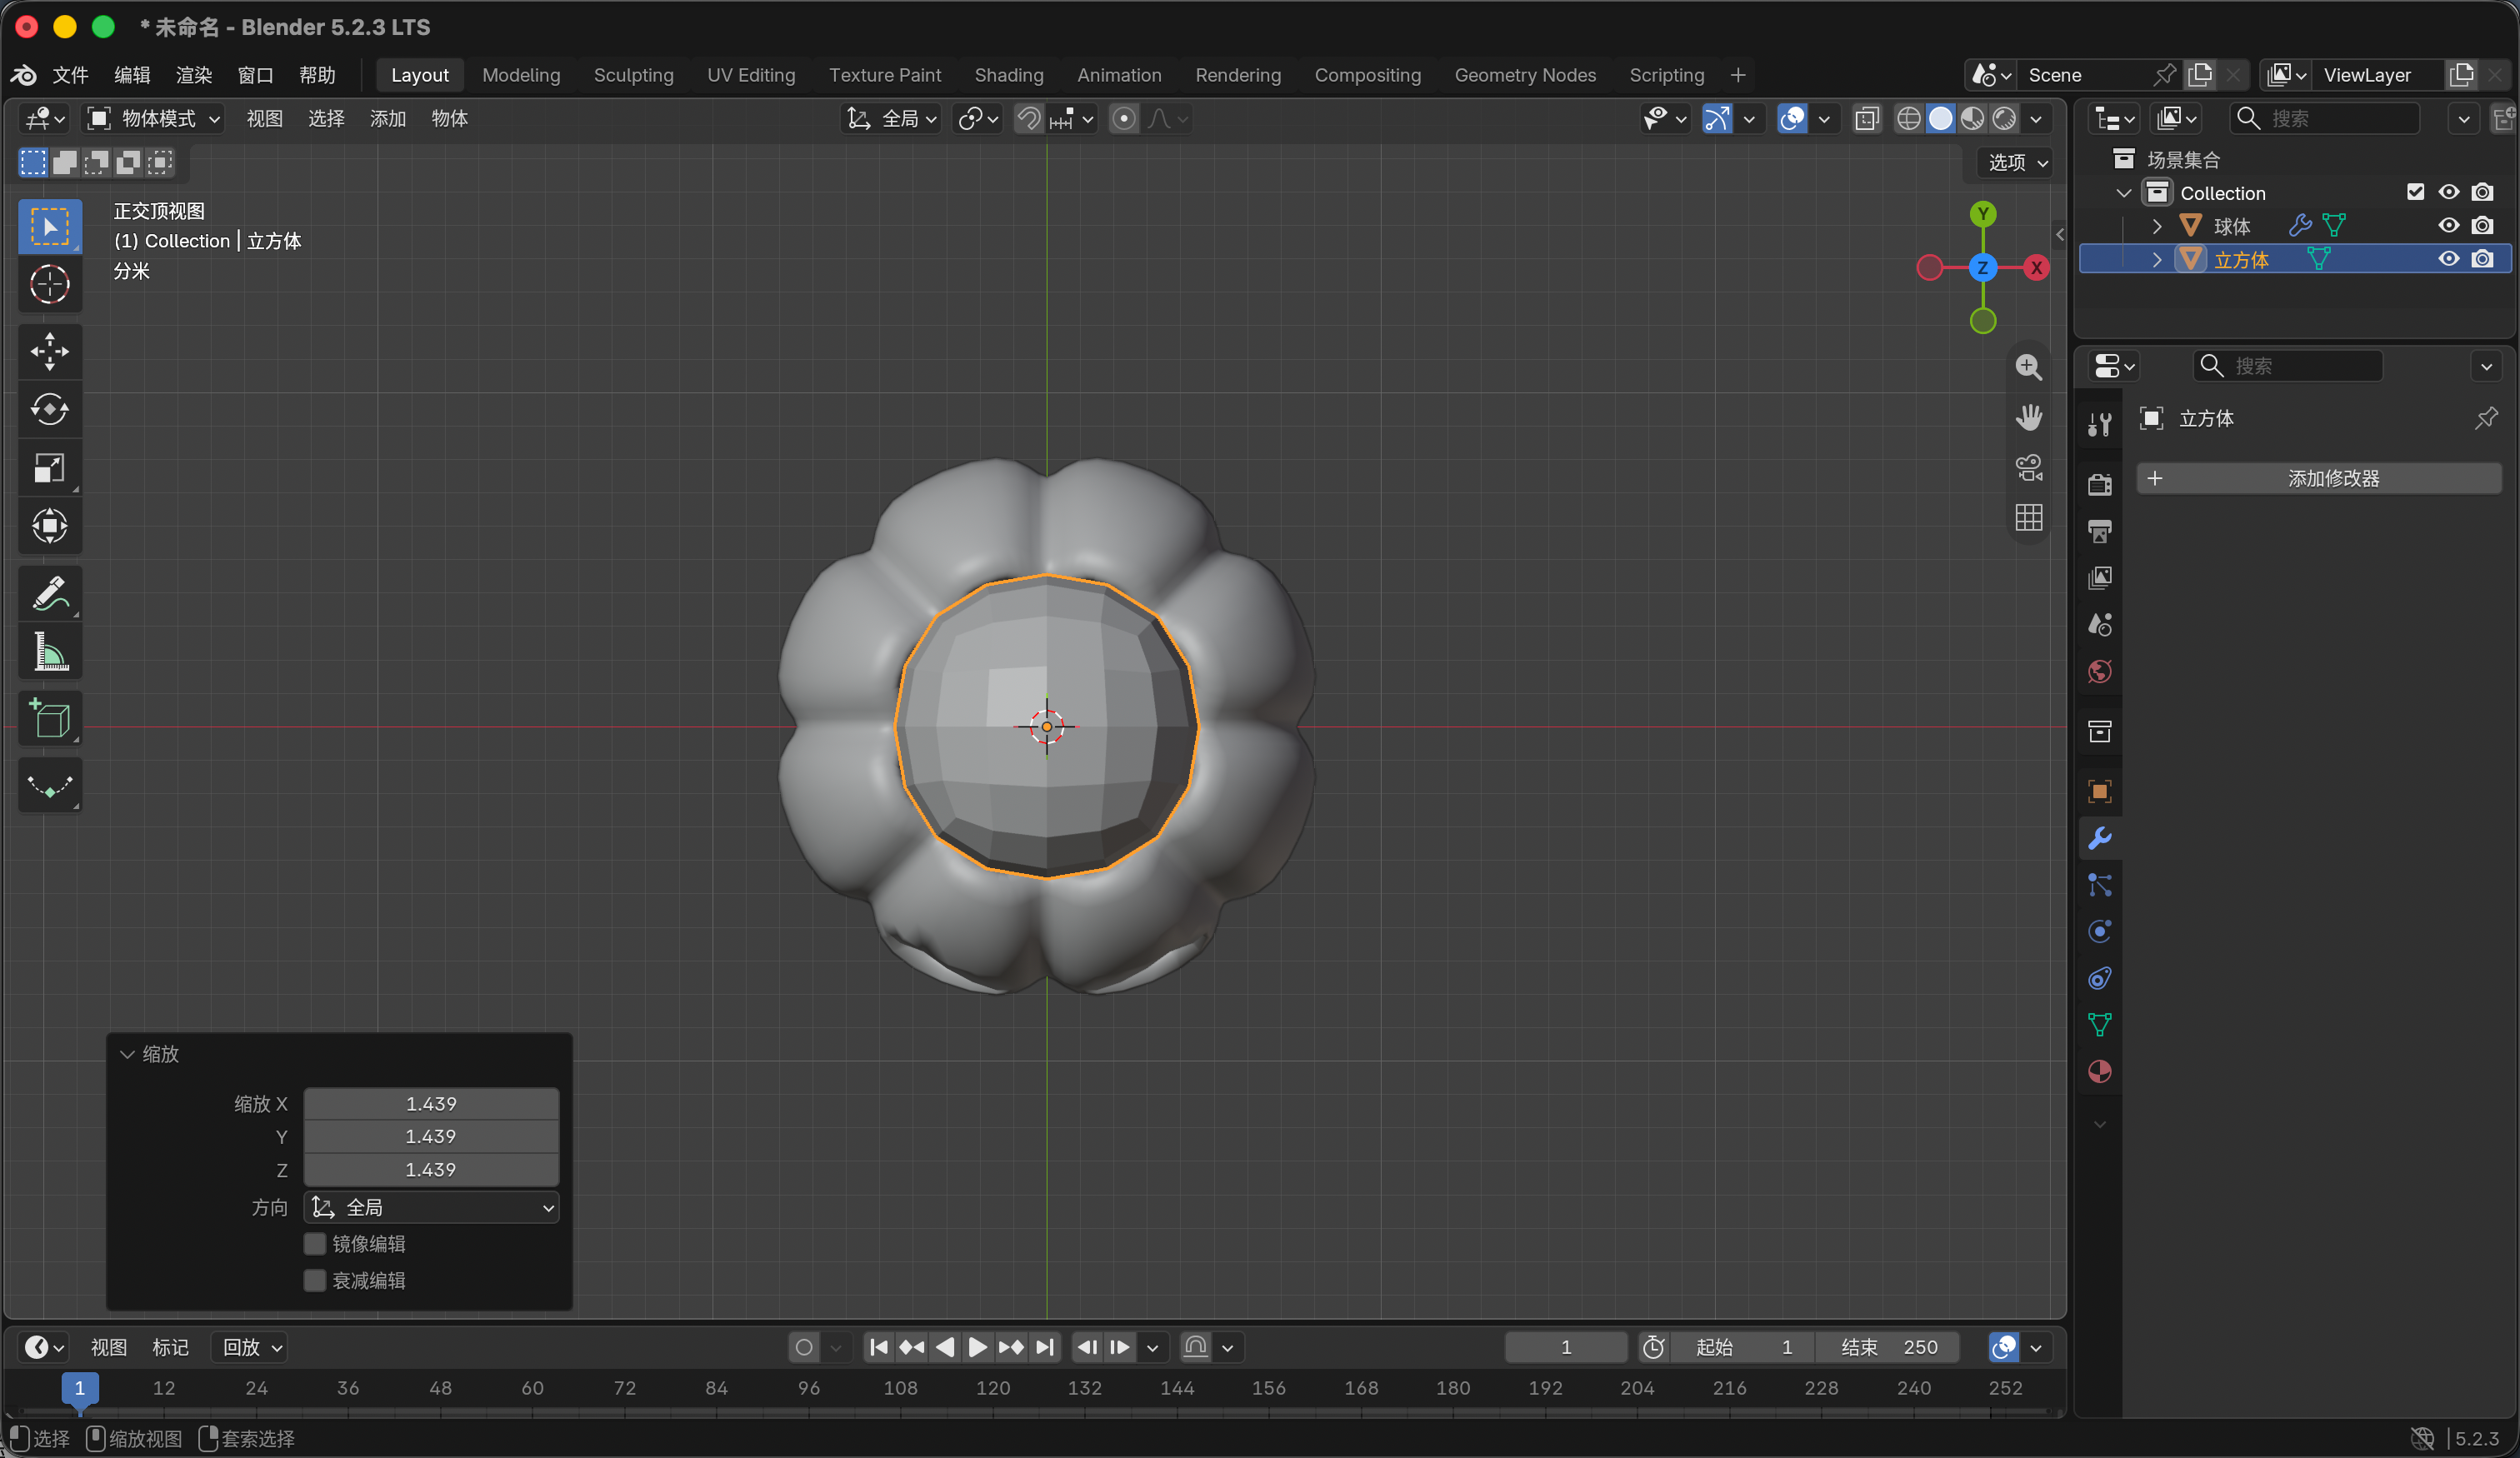Viewport: 2520px width, 1458px height.
Task: Switch orthographic/perspective grid icon
Action: (x=2029, y=518)
